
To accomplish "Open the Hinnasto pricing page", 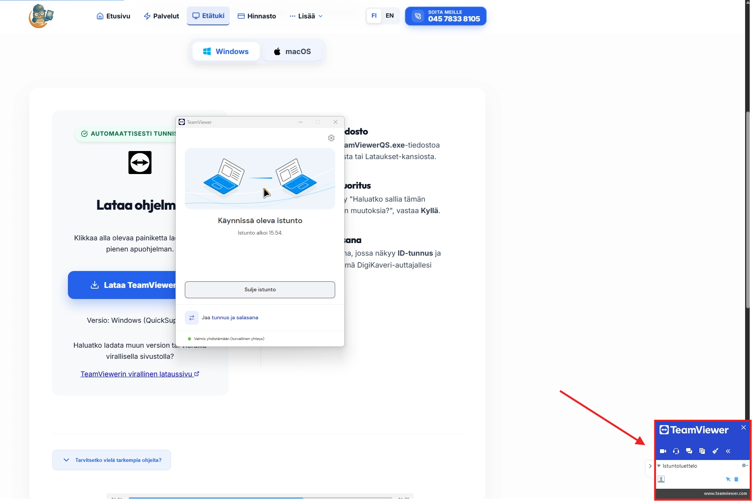I will point(257,16).
